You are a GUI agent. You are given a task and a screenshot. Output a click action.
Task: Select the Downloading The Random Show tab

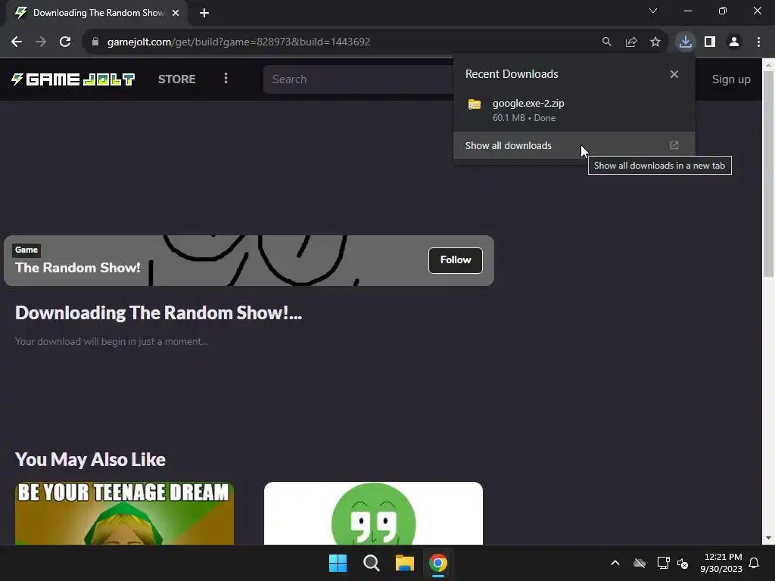click(x=97, y=14)
